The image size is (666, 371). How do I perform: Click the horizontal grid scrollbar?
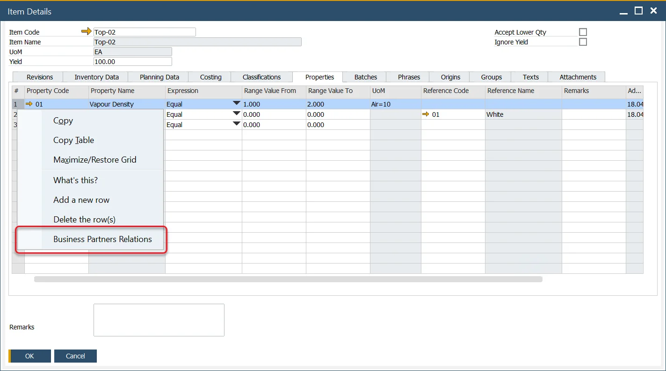[288, 279]
